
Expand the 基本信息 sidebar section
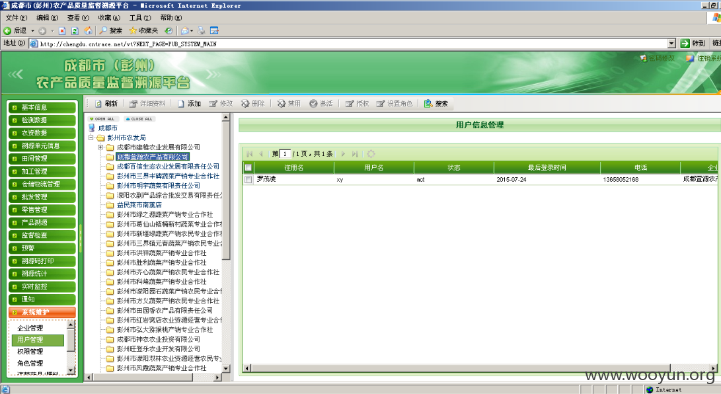point(42,107)
